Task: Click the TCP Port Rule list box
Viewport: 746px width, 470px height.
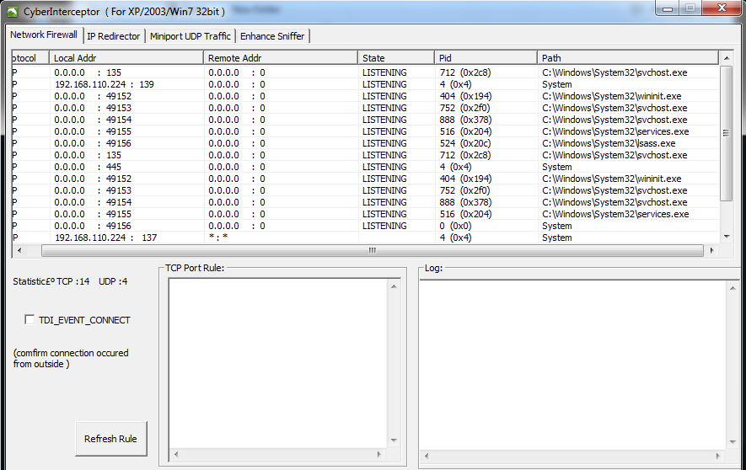Action: pyautogui.click(x=279, y=364)
